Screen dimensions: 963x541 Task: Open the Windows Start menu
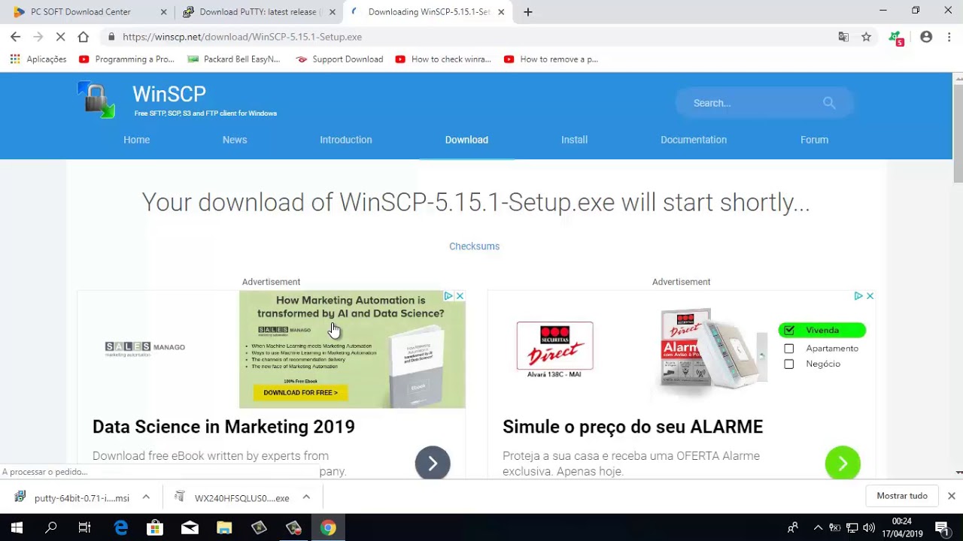point(17,528)
